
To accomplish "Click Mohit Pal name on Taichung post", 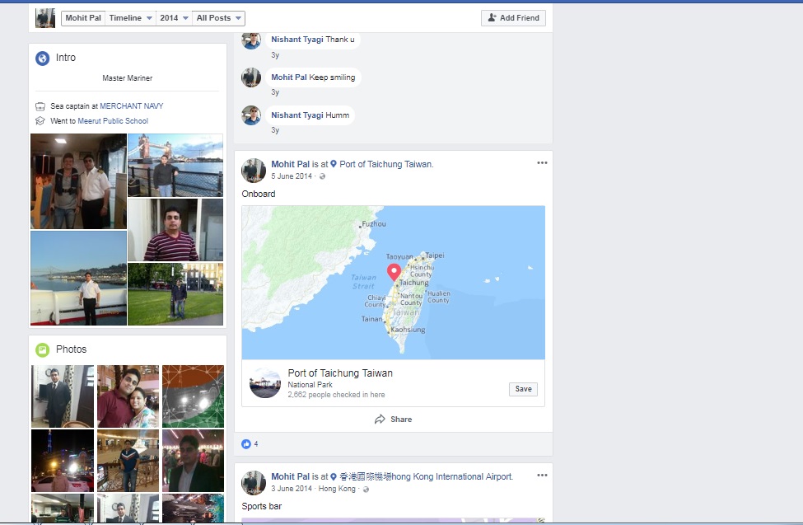I will pos(291,164).
